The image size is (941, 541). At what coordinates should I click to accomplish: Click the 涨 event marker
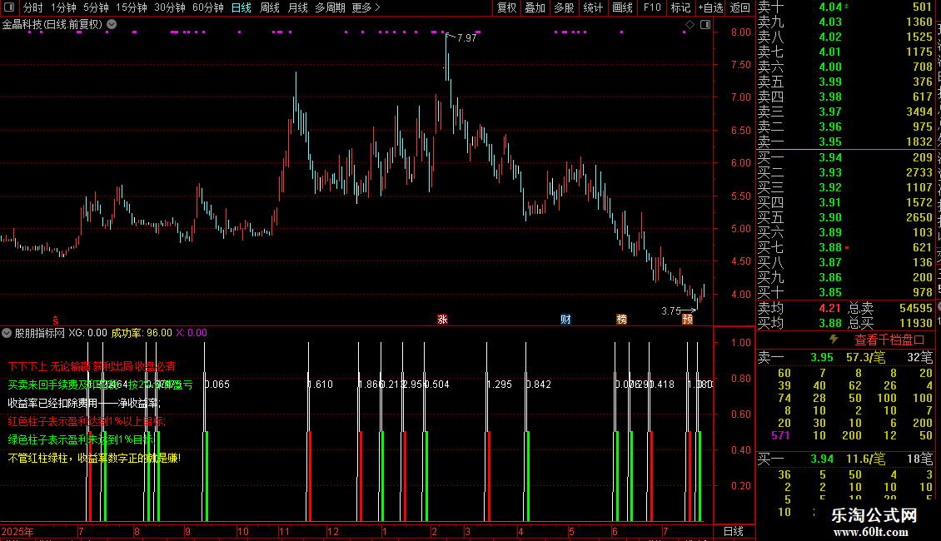click(442, 319)
